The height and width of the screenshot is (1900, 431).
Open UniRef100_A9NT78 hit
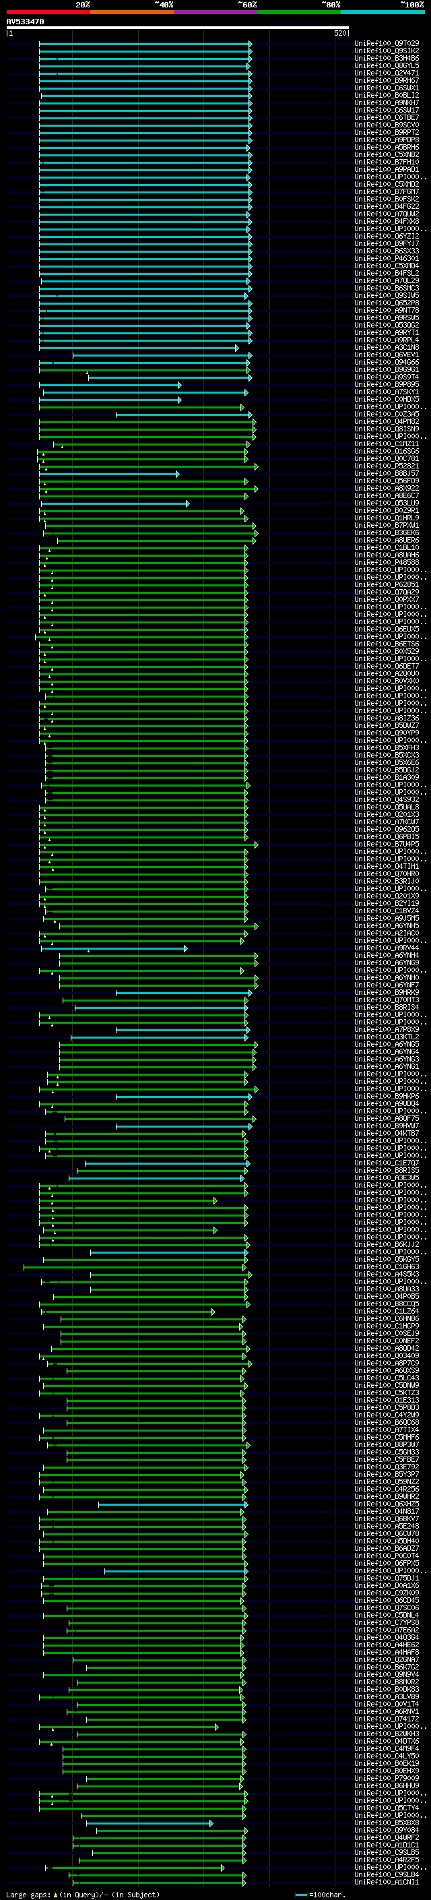[x=387, y=311]
